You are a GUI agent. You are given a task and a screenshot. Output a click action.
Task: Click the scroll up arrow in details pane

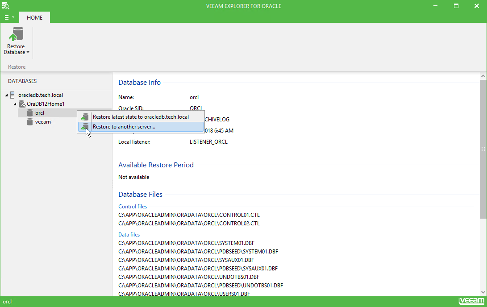(x=483, y=76)
